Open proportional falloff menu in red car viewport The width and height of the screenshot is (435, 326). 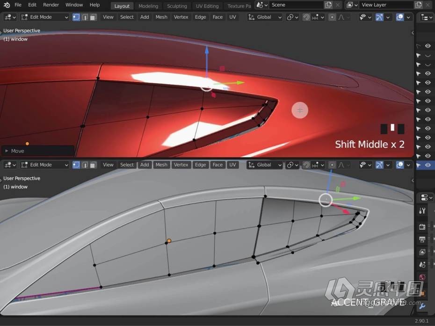343,17
